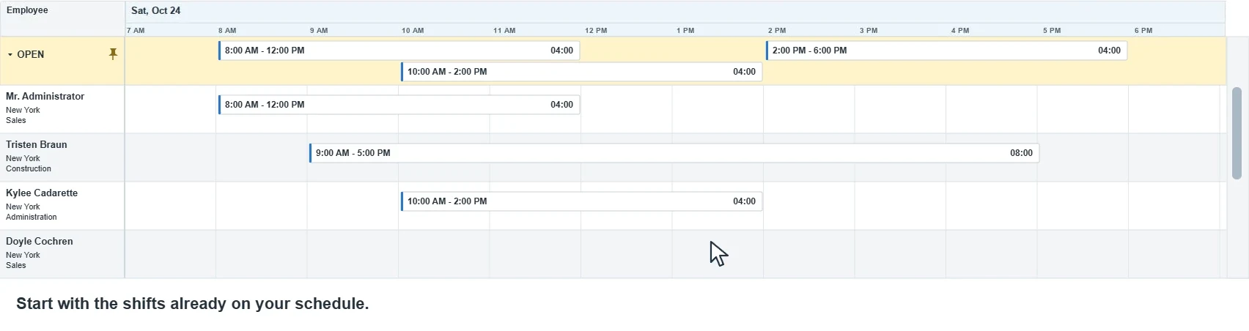The image size is (1249, 331).
Task: Click the 12 PM time header
Action: tap(596, 31)
